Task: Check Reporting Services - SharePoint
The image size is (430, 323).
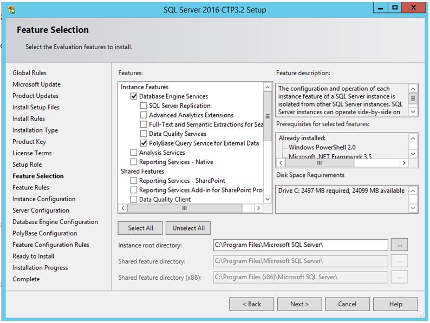Action: pos(134,181)
